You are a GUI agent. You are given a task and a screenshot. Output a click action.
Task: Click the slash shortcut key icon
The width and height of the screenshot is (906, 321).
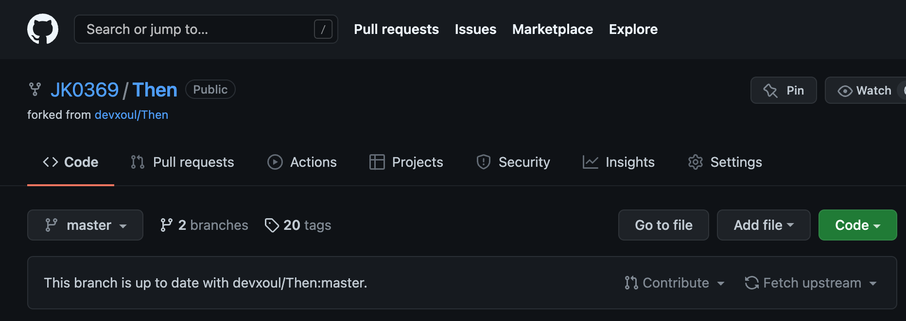click(x=323, y=29)
